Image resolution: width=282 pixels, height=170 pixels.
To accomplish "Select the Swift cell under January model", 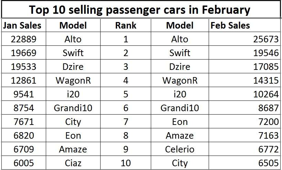I will click(73, 53).
